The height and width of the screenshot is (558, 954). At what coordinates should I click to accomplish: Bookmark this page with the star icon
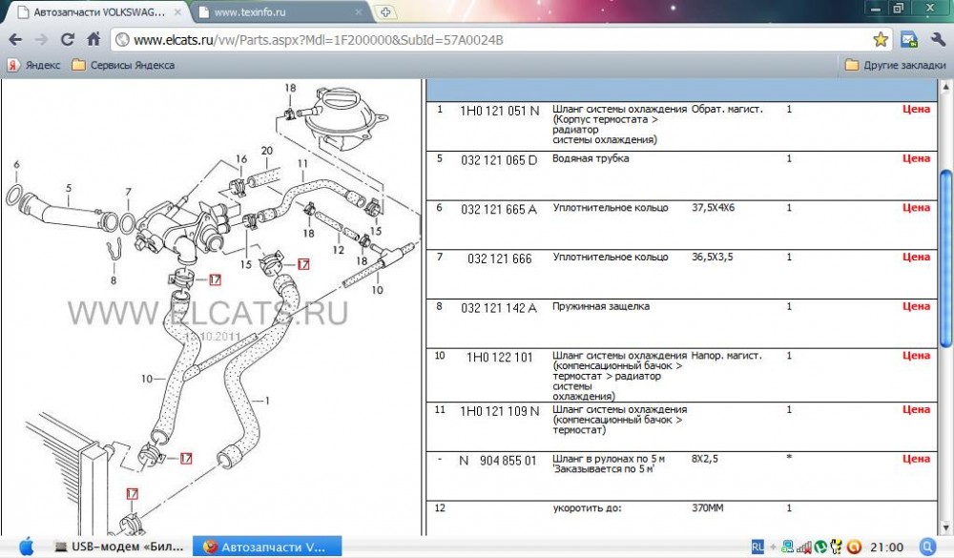pos(880,40)
